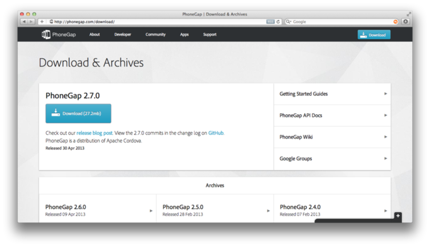
Task: Open the PhoneGap 2.4.0 archive entry
Action: [x=332, y=208]
